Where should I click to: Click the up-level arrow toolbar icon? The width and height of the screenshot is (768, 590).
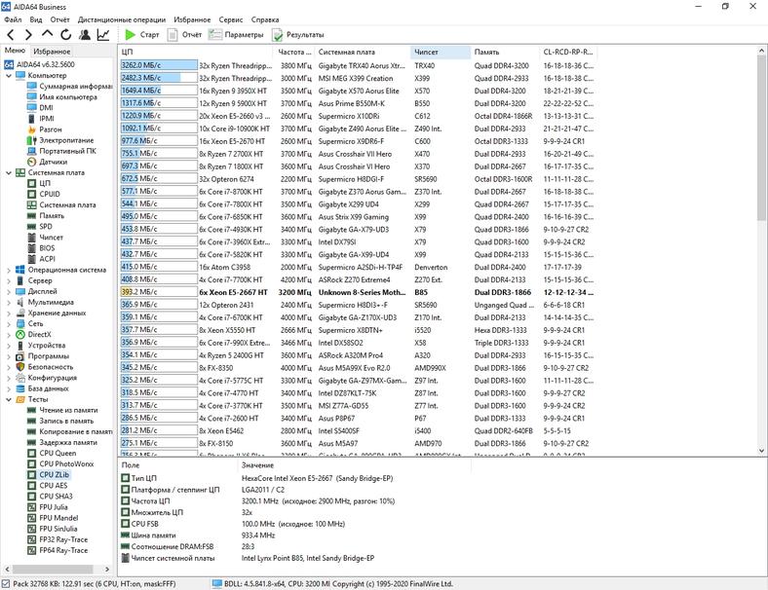(x=47, y=34)
